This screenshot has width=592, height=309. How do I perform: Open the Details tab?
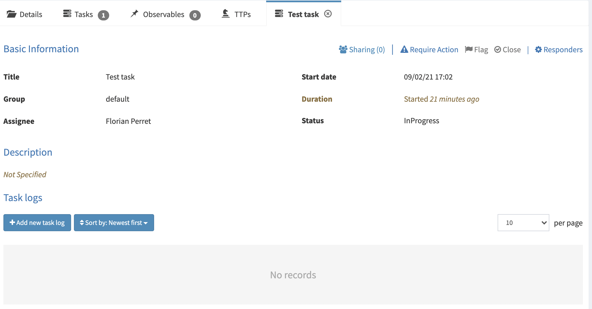(x=24, y=14)
